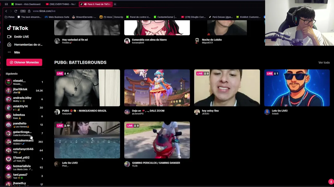Open the Pistas bookmarks folder
The width and height of the screenshot is (334, 187).
coord(10,17)
